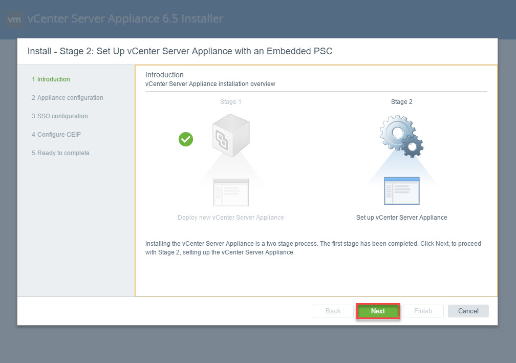Click the Stage 1 label
516x363 pixels.
click(x=230, y=102)
